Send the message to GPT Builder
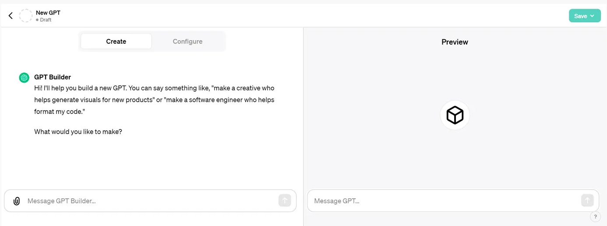607x226 pixels. [x=285, y=201]
